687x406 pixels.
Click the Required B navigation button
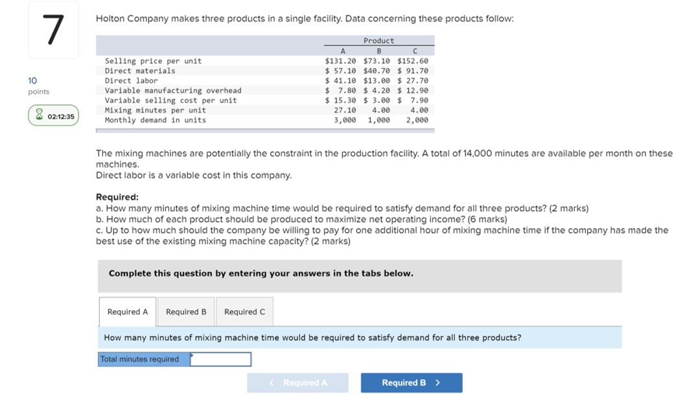click(x=411, y=382)
